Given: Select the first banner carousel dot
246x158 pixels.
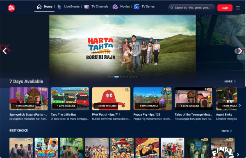Looking at the screenshot, I should pos(109,77).
